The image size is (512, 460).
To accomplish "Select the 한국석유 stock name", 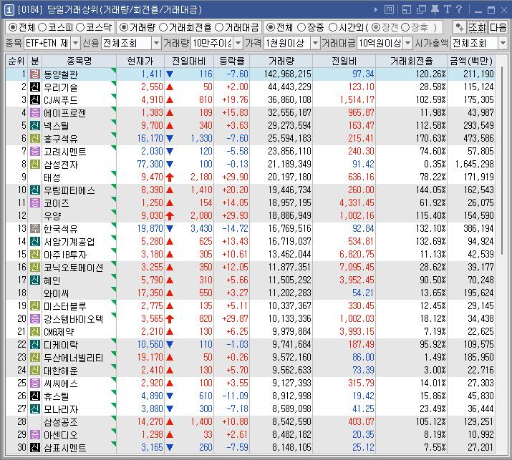I will coord(61,229).
